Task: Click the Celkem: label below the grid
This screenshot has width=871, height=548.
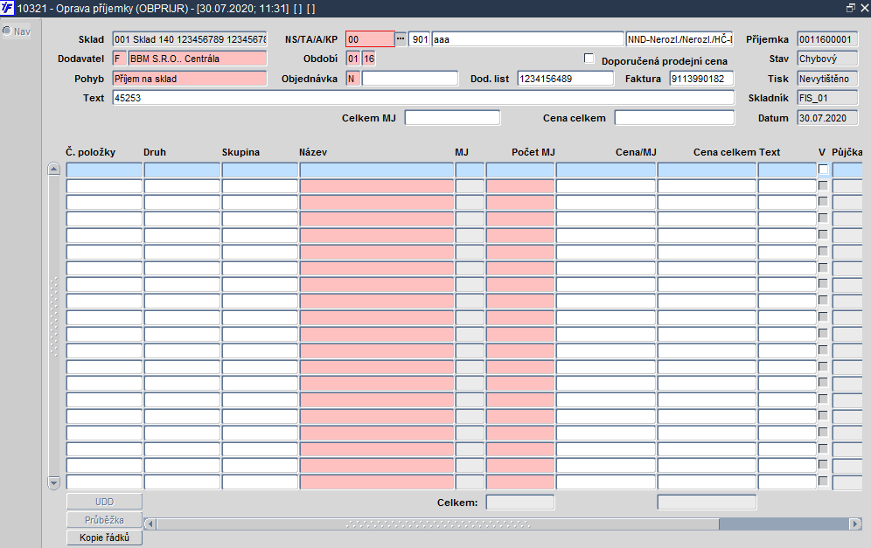Action: (457, 503)
